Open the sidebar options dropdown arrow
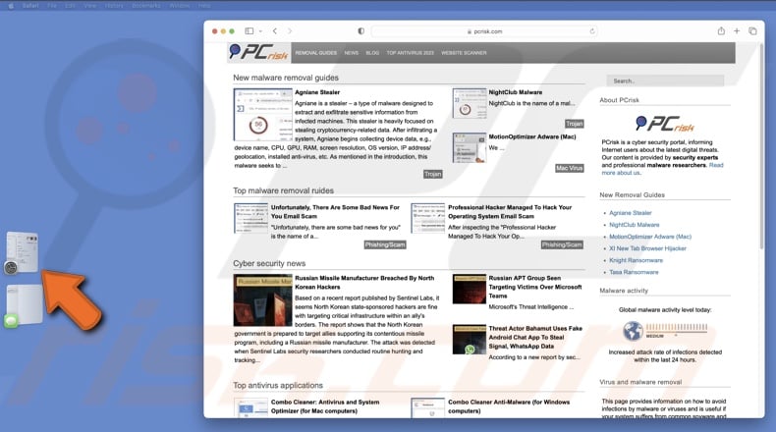The width and height of the screenshot is (776, 432). click(x=260, y=31)
